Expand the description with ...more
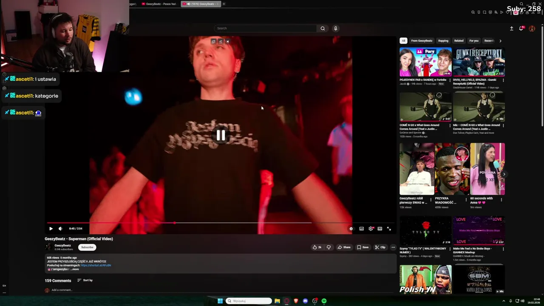Screen dimensions: 544x306 tap(74, 269)
